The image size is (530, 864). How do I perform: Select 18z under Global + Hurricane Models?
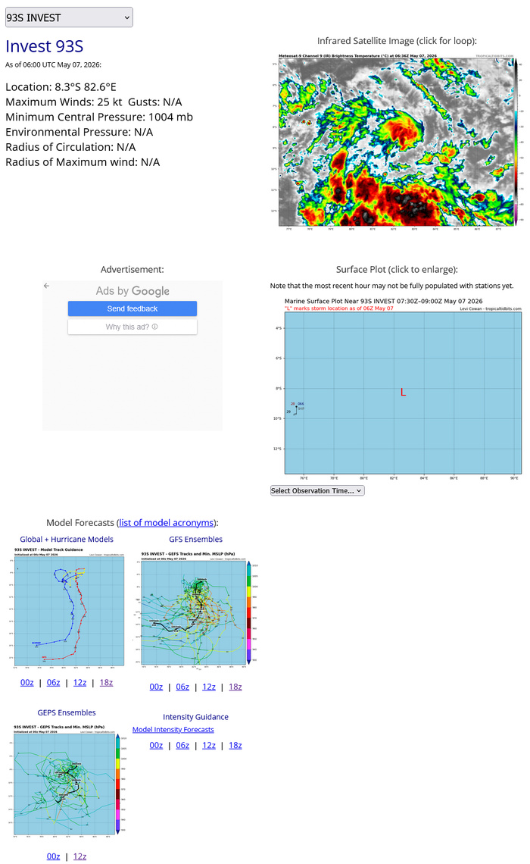[106, 682]
